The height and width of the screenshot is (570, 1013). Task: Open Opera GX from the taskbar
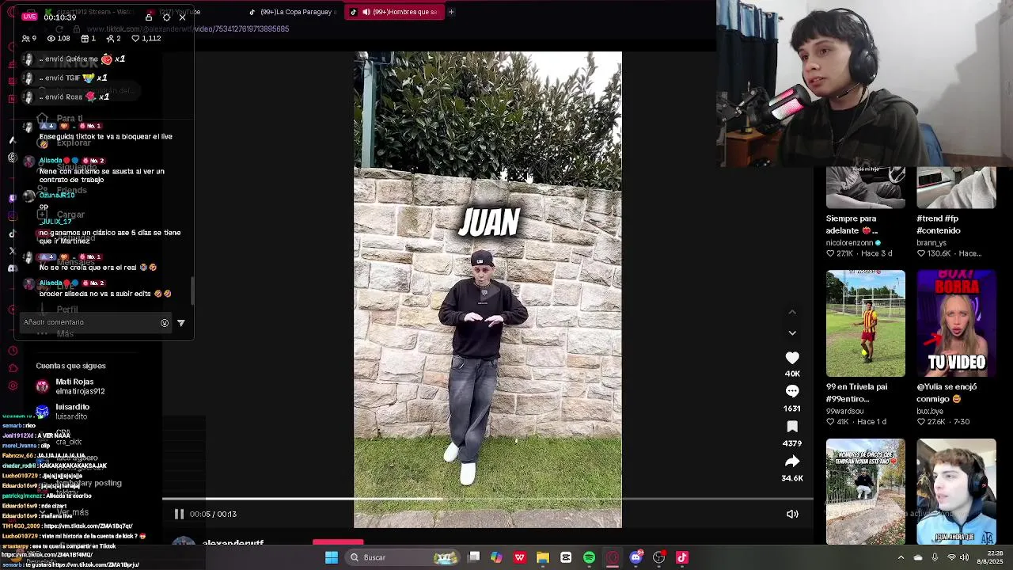point(613,557)
